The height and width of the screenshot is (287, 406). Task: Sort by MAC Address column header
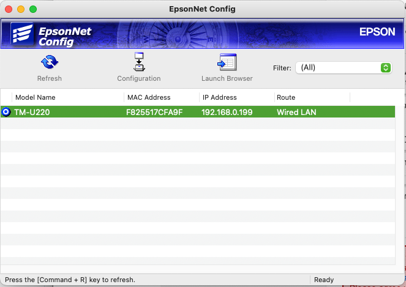click(x=149, y=97)
